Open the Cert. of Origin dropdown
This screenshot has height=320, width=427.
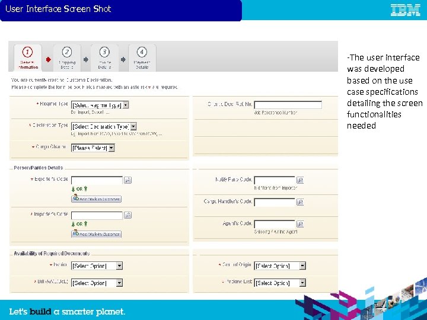point(280,266)
